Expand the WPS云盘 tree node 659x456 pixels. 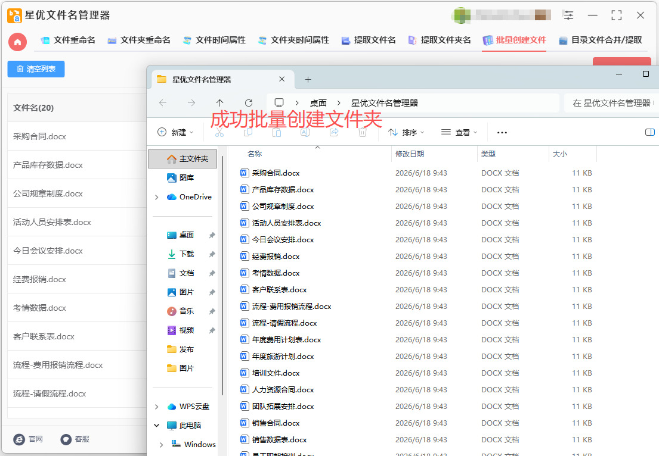[157, 407]
